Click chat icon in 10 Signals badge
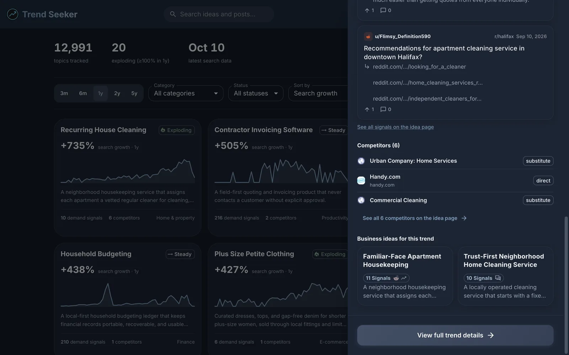569x355 pixels. 498,278
